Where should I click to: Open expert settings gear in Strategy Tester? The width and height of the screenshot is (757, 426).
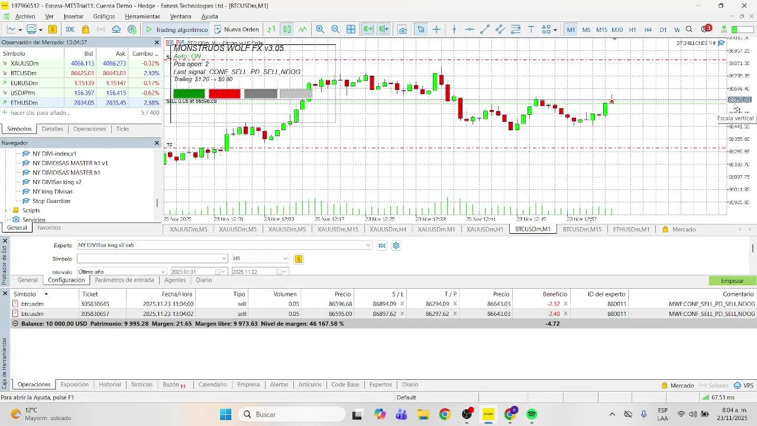(396, 245)
